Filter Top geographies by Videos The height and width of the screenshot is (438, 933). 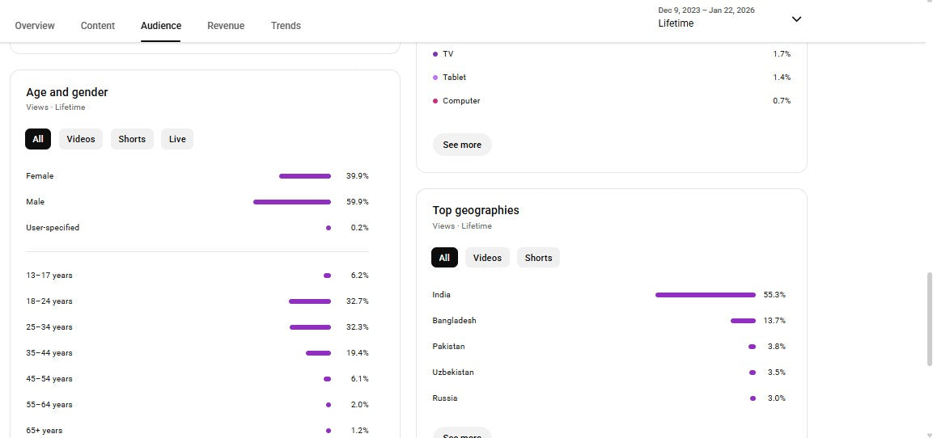[487, 258]
